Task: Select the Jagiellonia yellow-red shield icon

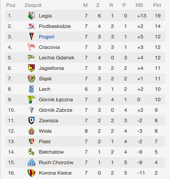Action: tap(31, 68)
